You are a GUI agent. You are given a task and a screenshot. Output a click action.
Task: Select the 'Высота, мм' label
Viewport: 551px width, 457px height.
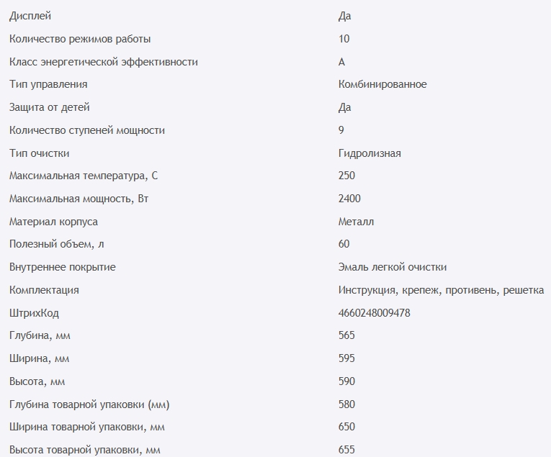point(37,381)
